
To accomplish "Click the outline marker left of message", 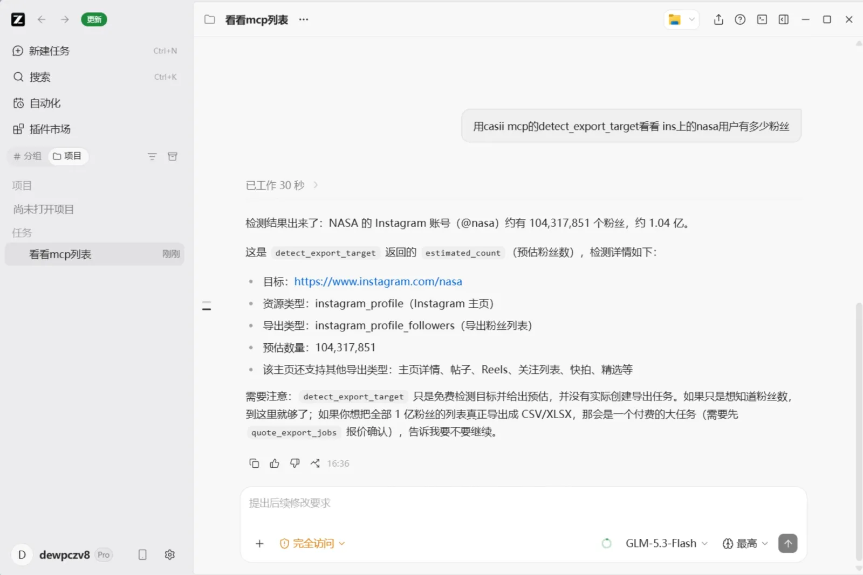I will 207,306.
